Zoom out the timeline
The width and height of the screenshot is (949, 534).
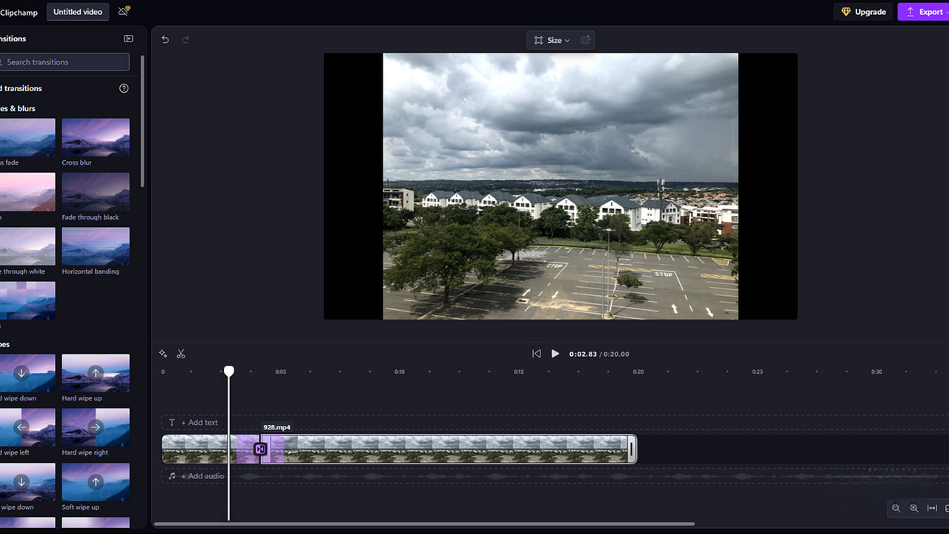click(x=896, y=508)
